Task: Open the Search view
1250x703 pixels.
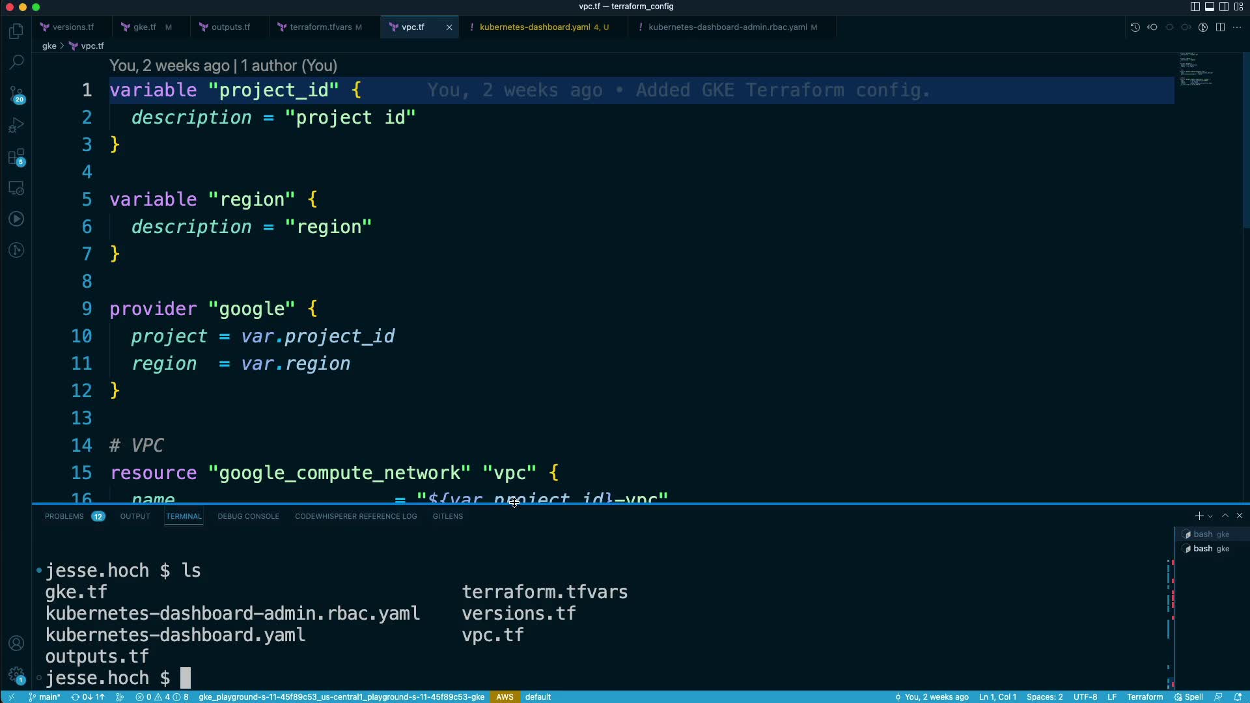Action: (x=16, y=62)
